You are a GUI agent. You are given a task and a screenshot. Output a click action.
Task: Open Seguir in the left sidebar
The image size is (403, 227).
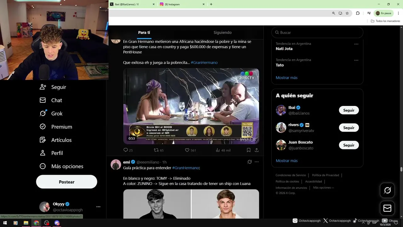tap(53, 87)
